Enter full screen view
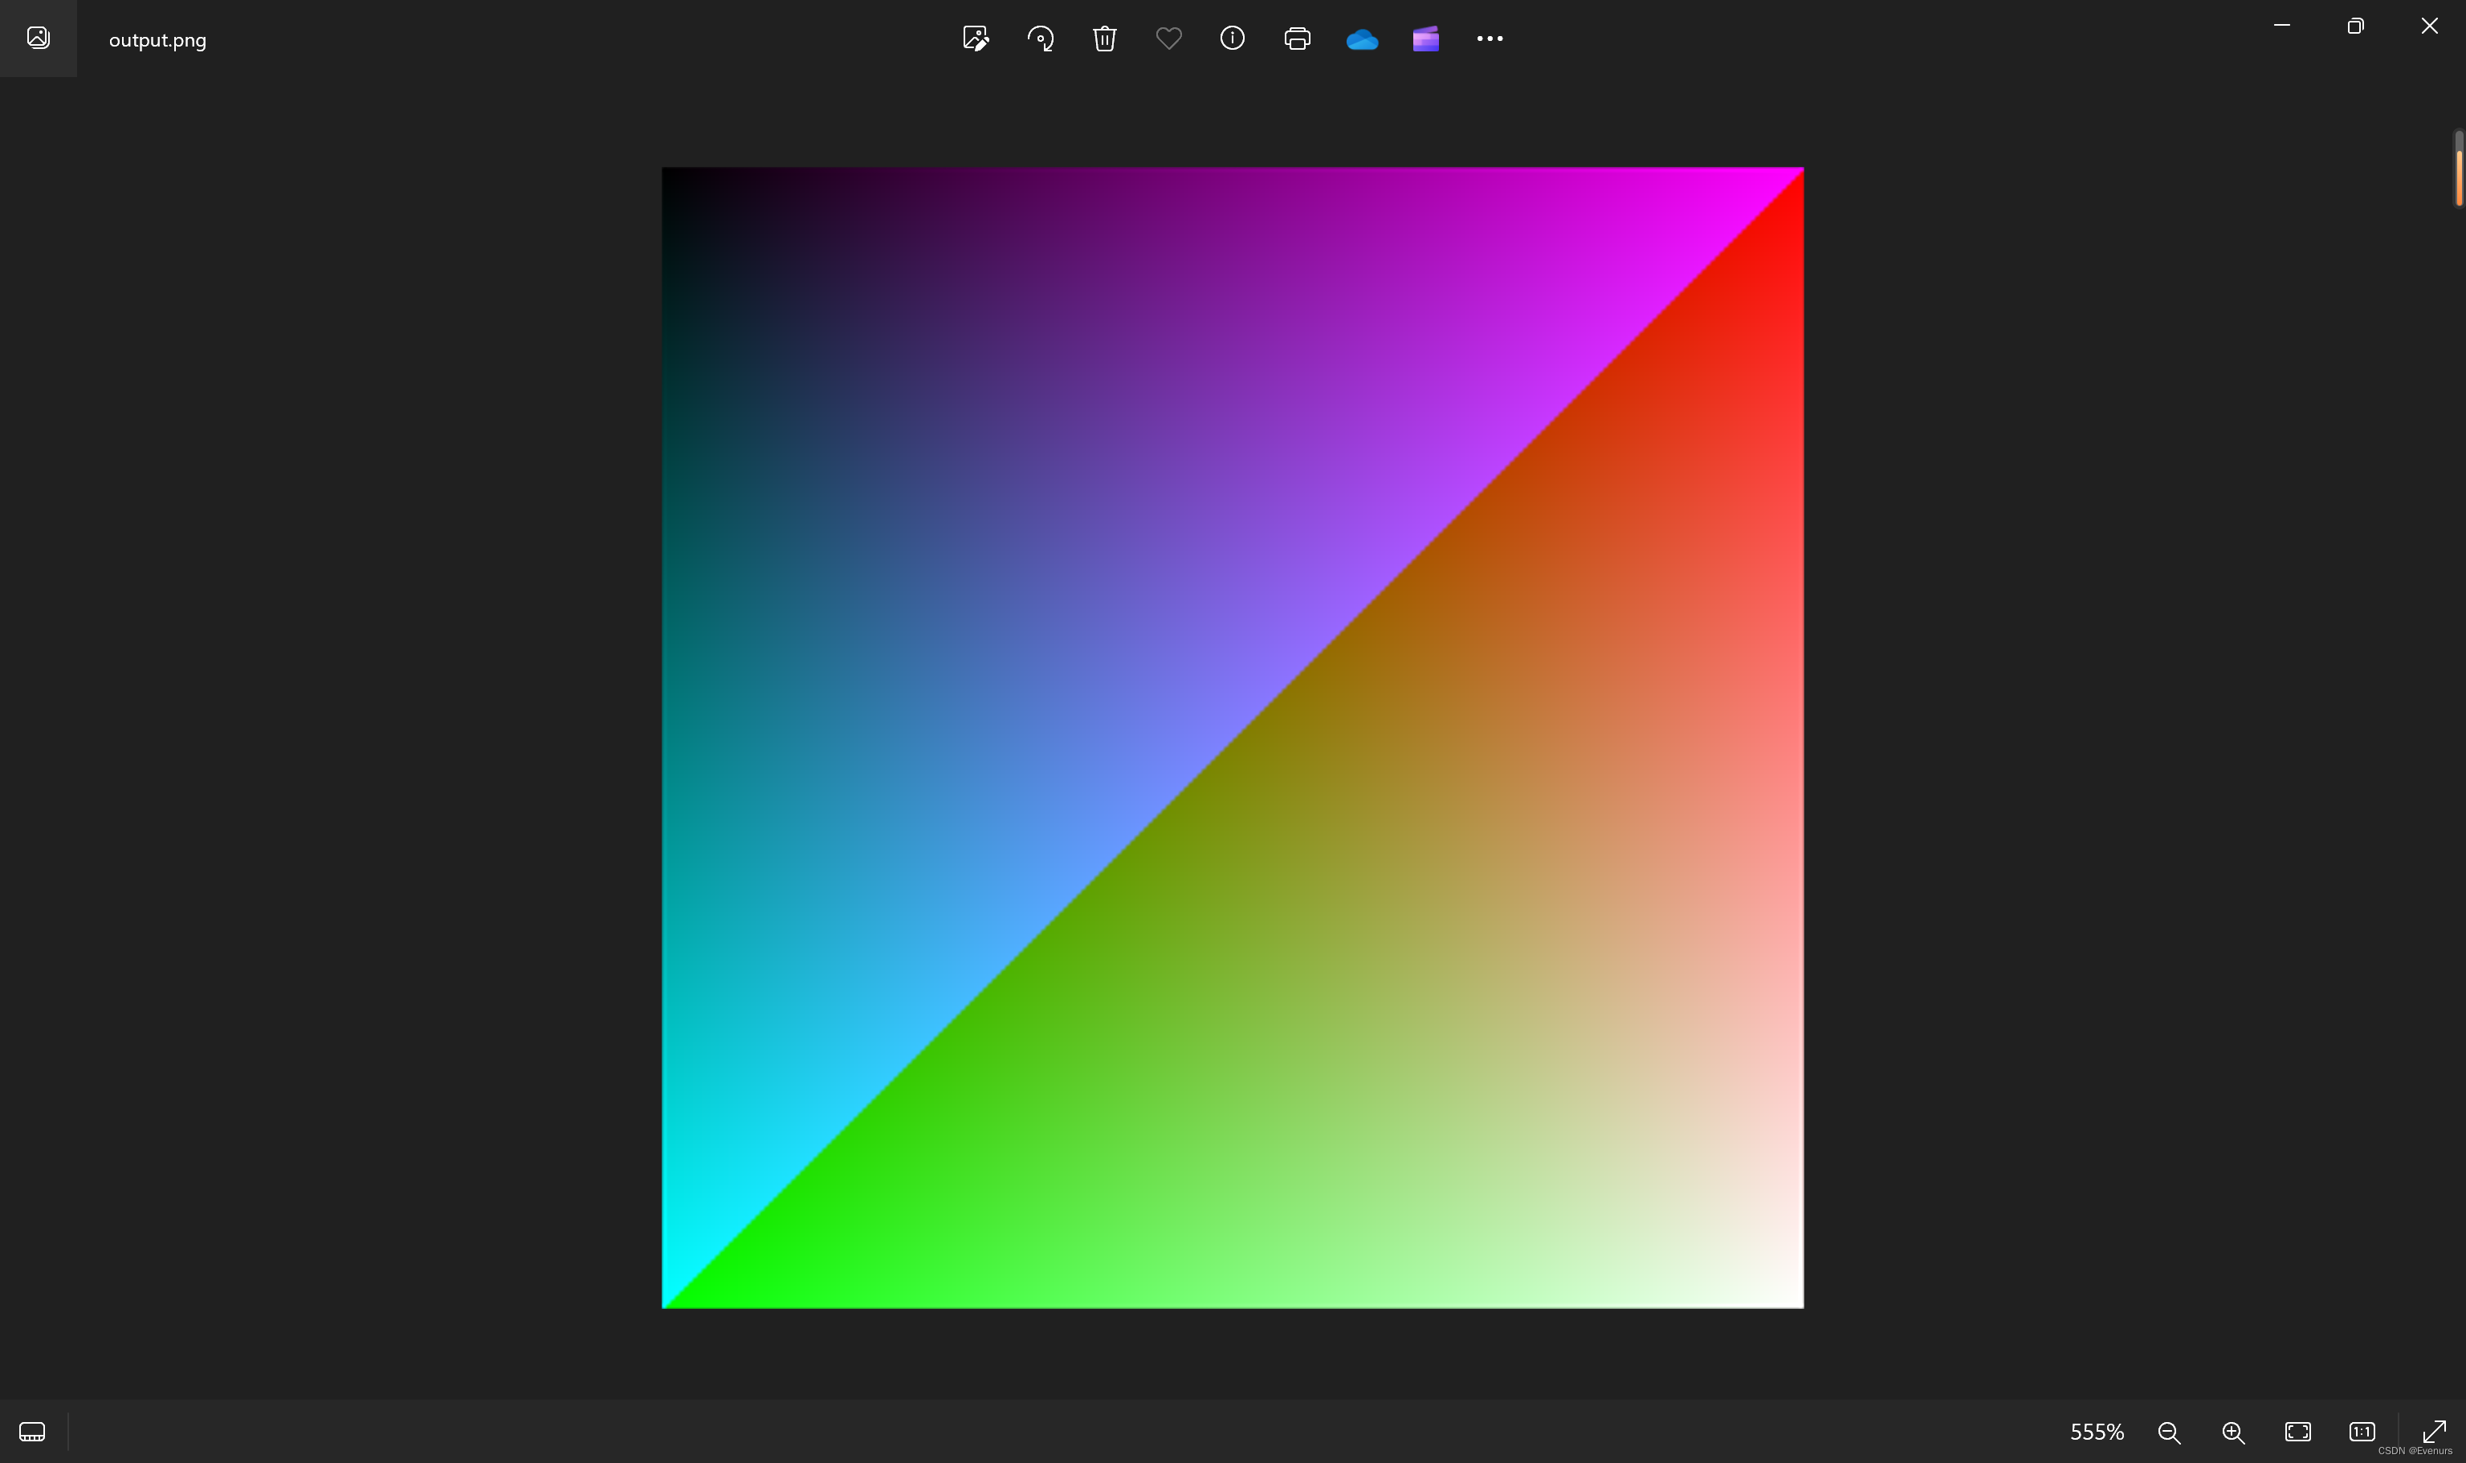2466x1463 pixels. [x=2435, y=1430]
